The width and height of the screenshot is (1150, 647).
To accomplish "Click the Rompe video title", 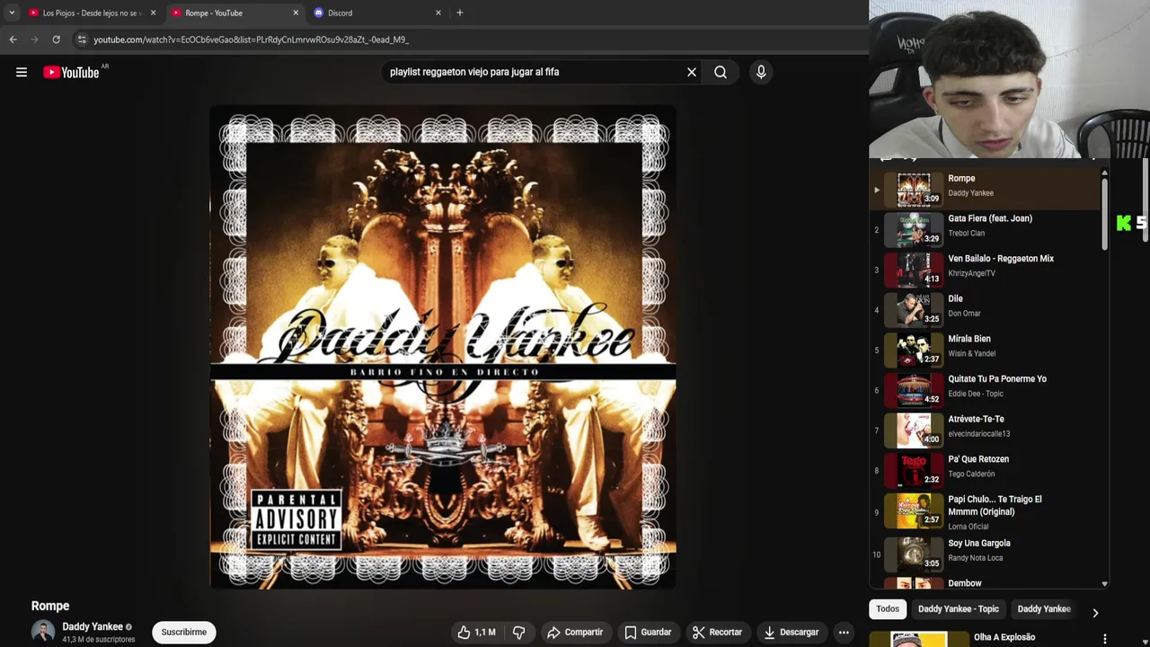I will 50,606.
